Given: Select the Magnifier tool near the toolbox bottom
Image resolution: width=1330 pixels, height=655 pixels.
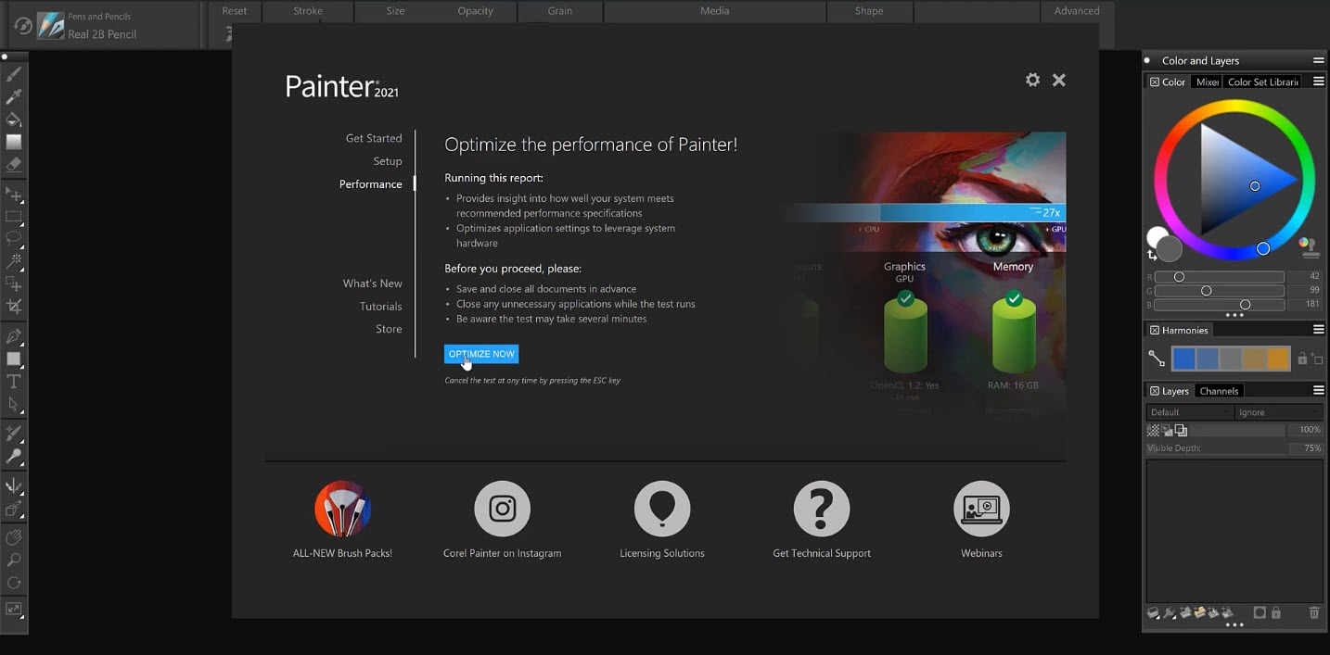Looking at the screenshot, I should coord(14,560).
